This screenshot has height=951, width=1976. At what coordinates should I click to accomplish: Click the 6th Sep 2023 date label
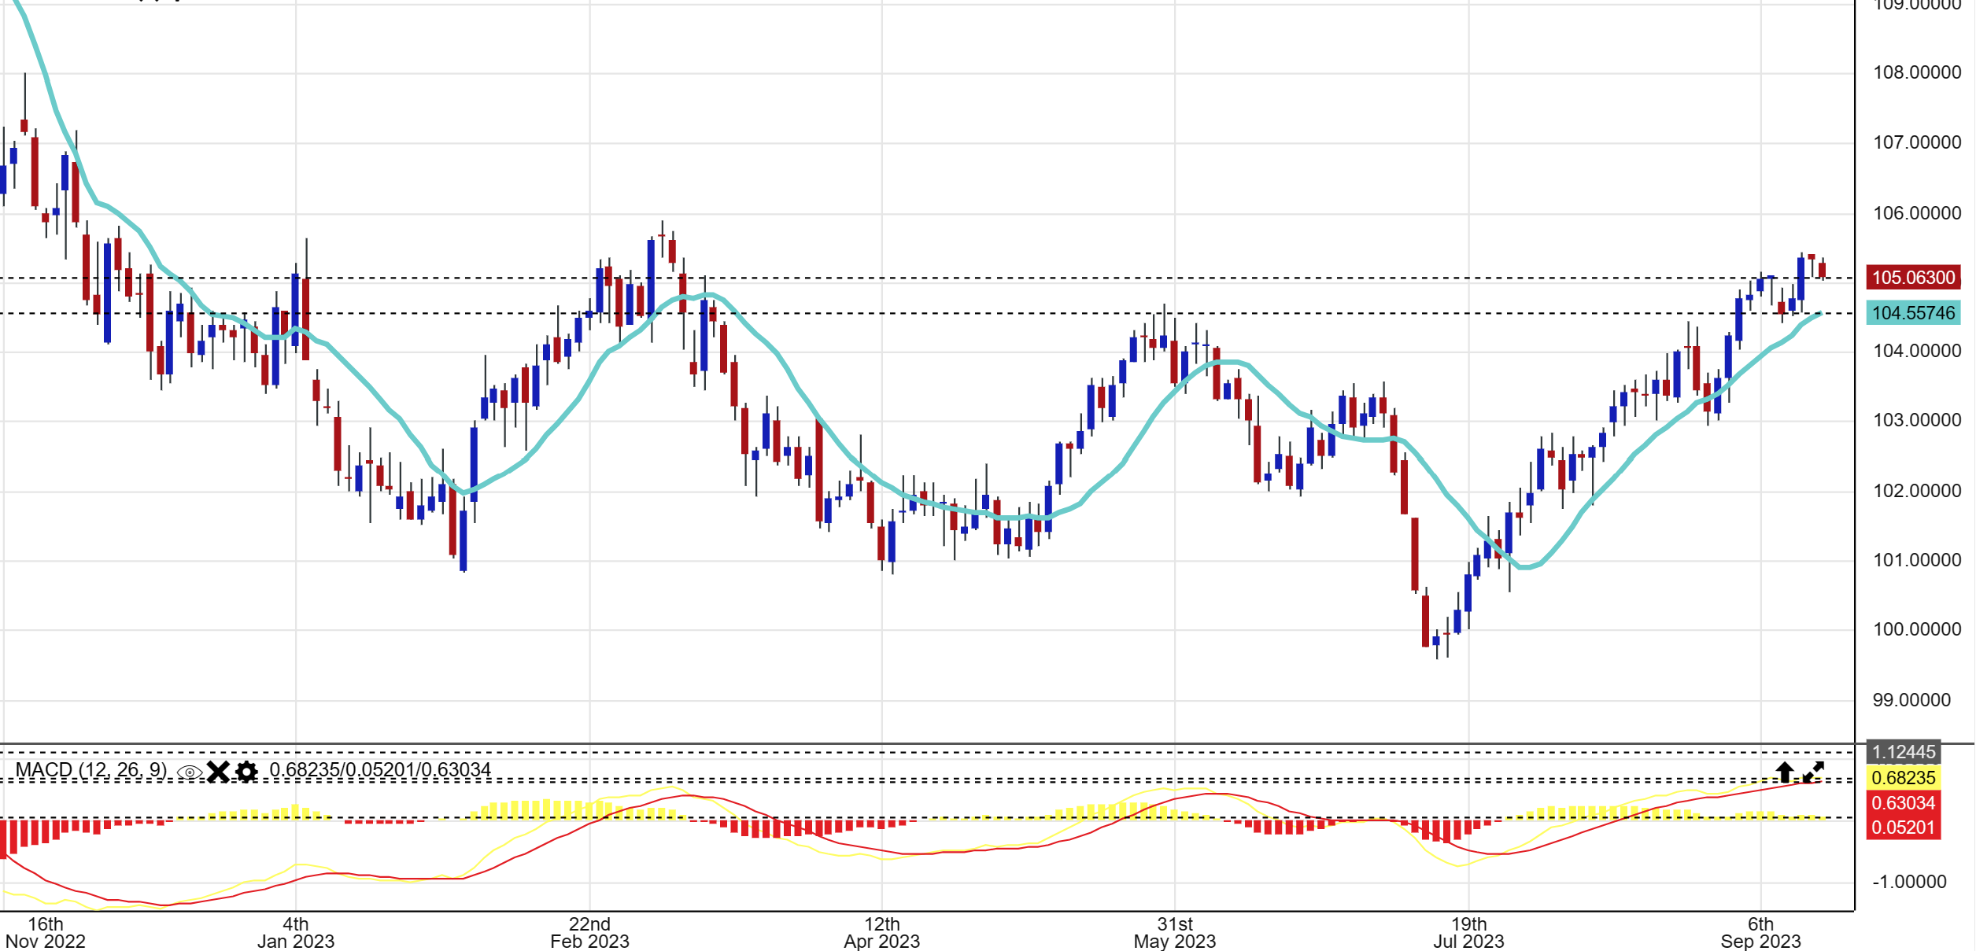click(1760, 932)
